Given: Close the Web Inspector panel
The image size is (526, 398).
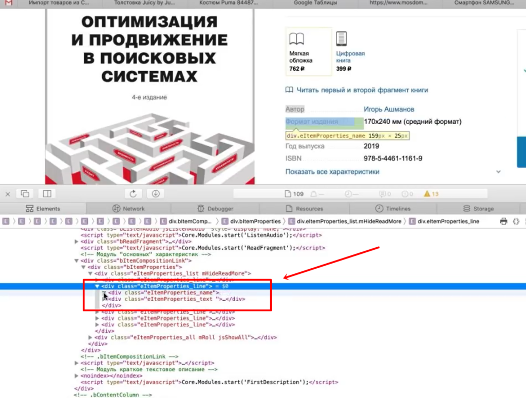Looking at the screenshot, I should (x=8, y=194).
